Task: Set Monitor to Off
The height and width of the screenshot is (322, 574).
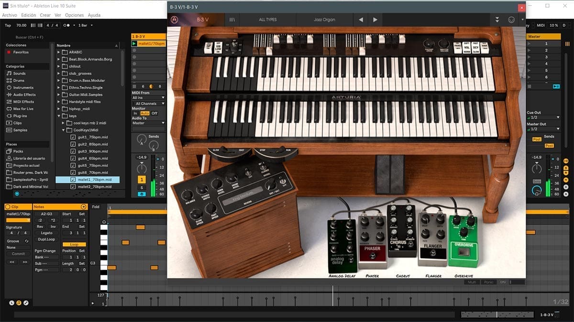Action: tap(155, 113)
